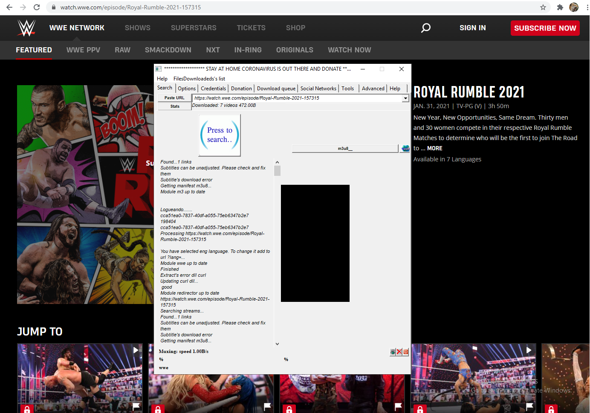Click the flag icon on first Jump To thumbnail

coord(136,407)
